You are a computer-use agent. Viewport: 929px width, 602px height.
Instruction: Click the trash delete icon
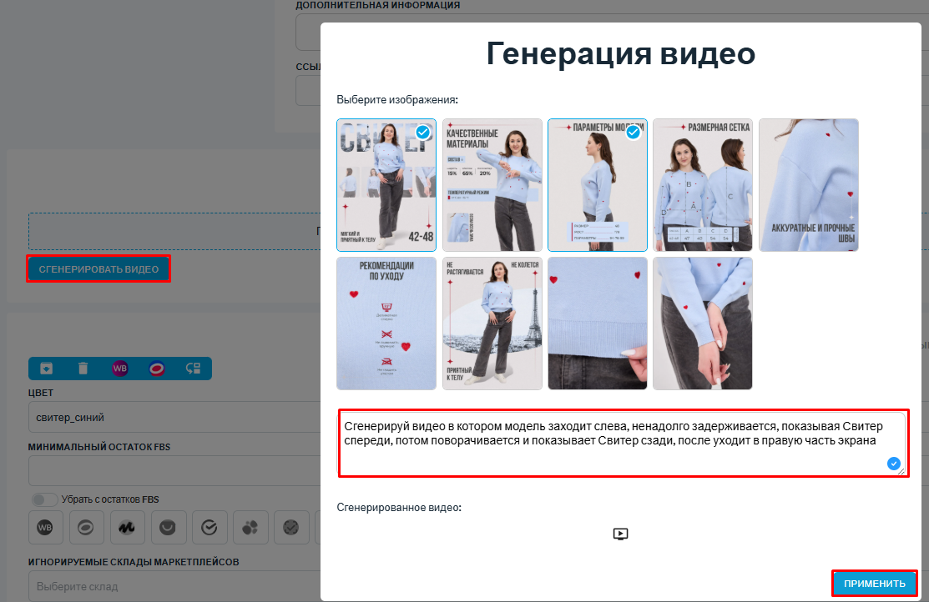tap(83, 368)
